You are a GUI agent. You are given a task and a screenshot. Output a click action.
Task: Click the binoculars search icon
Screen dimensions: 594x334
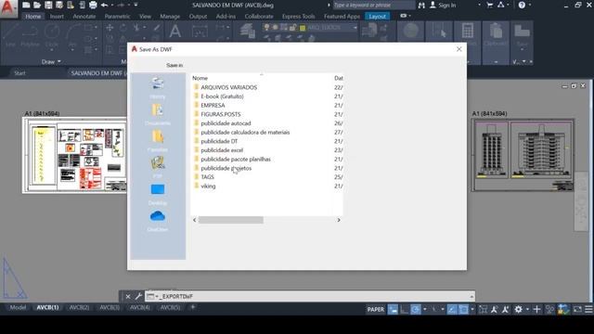click(421, 5)
